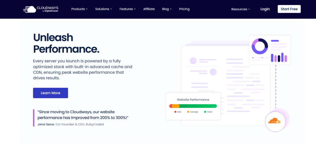The image size is (316, 163).
Task: Click the Learn More button
Action: click(50, 93)
